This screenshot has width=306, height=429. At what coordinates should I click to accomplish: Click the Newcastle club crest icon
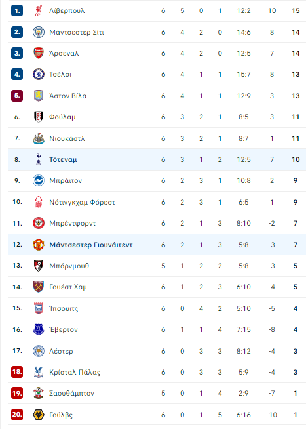[39, 138]
